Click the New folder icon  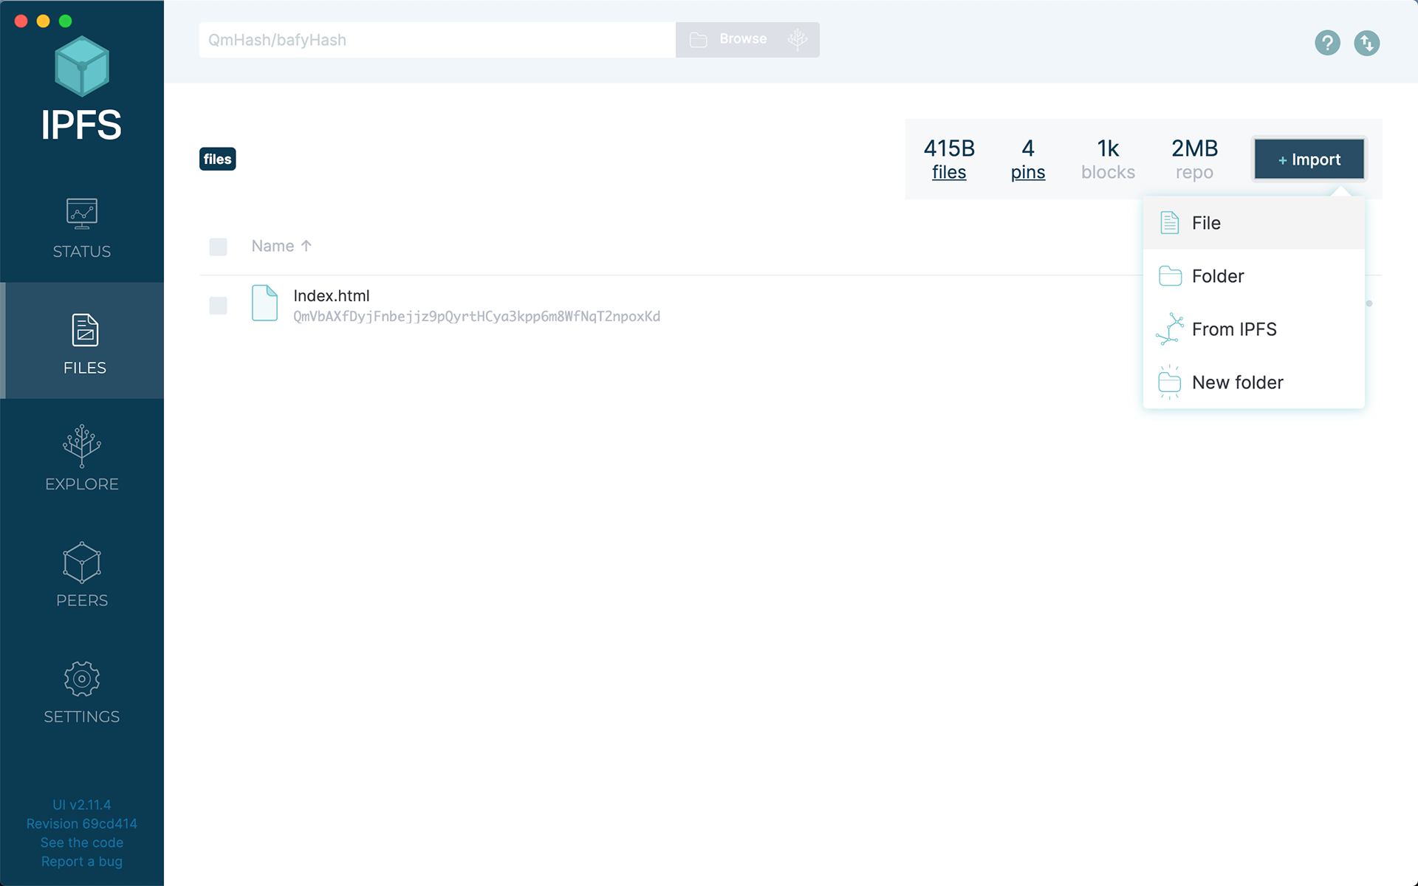pos(1170,382)
